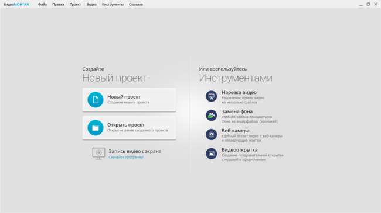Click the blue folder icon for Открыть проект
Image resolution: width=381 pixels, height=213 pixels.
click(96, 128)
